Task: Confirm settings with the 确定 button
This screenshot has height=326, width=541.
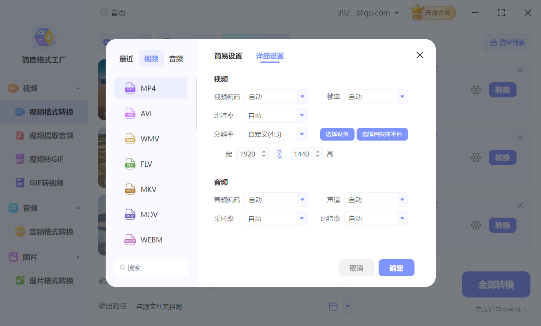Action: click(x=396, y=268)
